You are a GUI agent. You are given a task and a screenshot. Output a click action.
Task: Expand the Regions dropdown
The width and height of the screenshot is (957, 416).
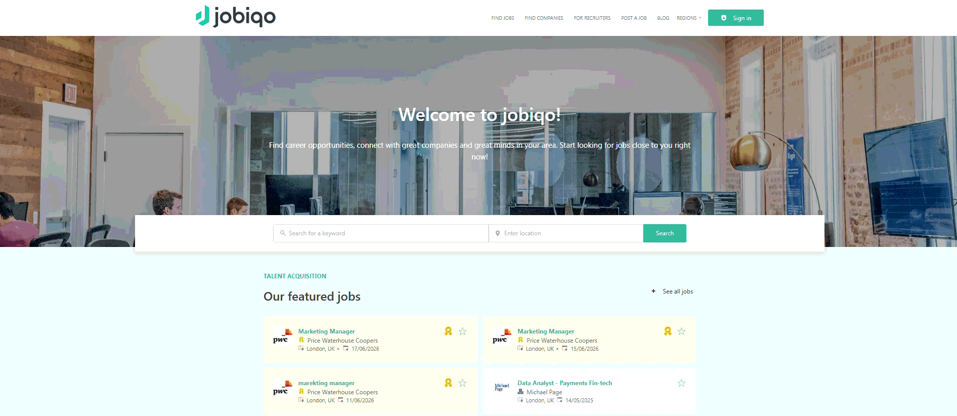click(689, 18)
